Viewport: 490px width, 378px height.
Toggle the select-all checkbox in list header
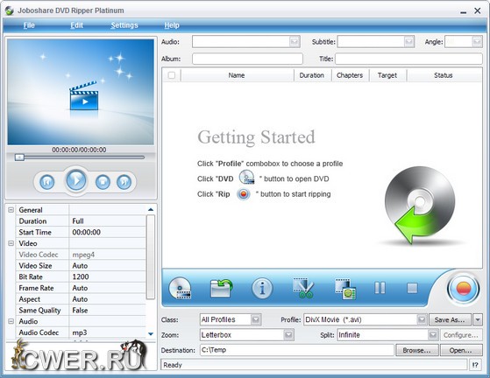click(x=172, y=75)
